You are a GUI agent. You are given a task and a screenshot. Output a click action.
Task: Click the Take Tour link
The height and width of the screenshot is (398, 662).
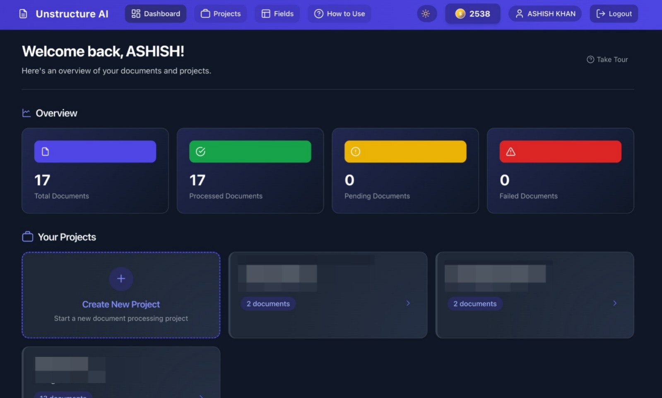(607, 60)
